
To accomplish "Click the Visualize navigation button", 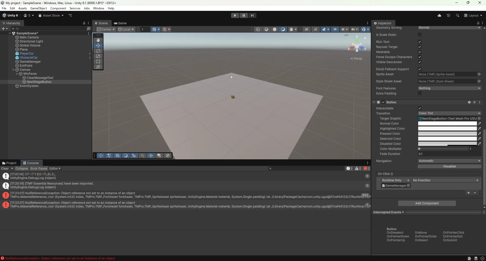I will coord(449,166).
